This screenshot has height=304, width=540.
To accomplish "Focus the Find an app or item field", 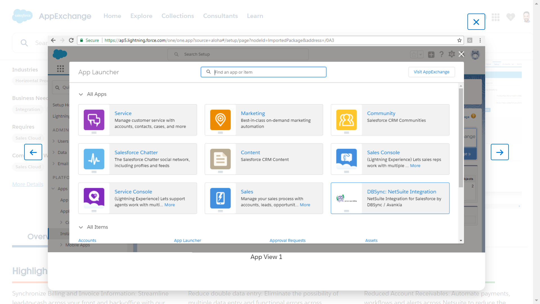I will click(x=264, y=72).
